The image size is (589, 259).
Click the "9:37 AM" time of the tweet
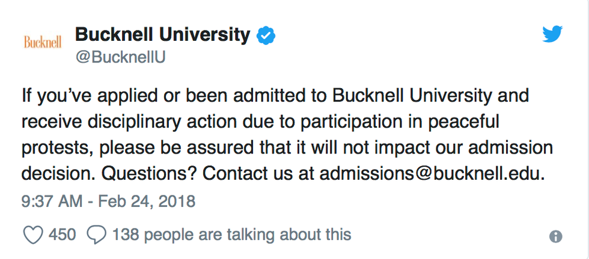[x=50, y=201]
